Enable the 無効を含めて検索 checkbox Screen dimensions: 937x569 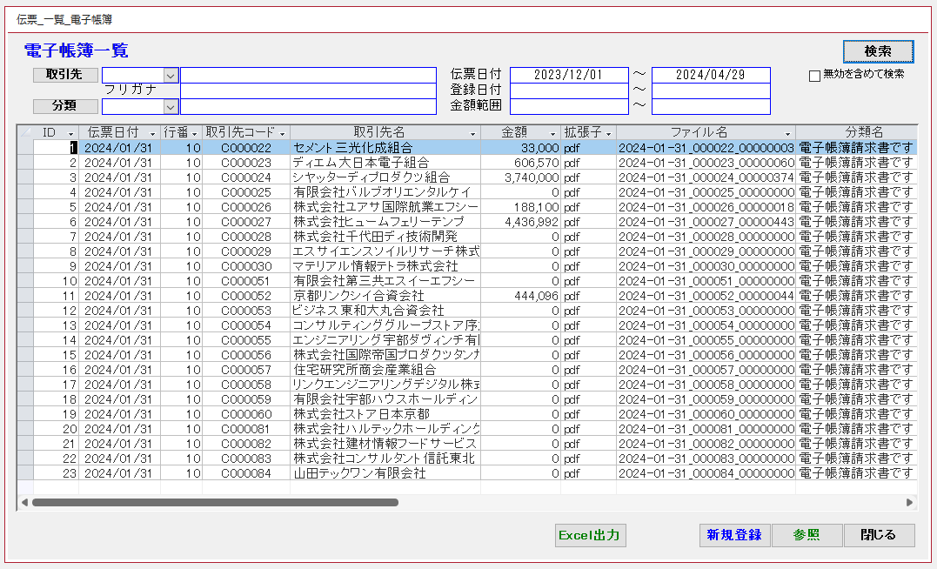pyautogui.click(x=814, y=76)
